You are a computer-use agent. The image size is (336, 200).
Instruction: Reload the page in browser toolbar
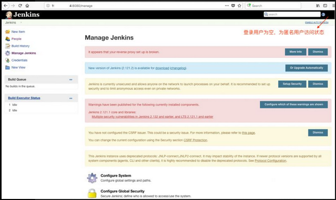click(20, 6)
